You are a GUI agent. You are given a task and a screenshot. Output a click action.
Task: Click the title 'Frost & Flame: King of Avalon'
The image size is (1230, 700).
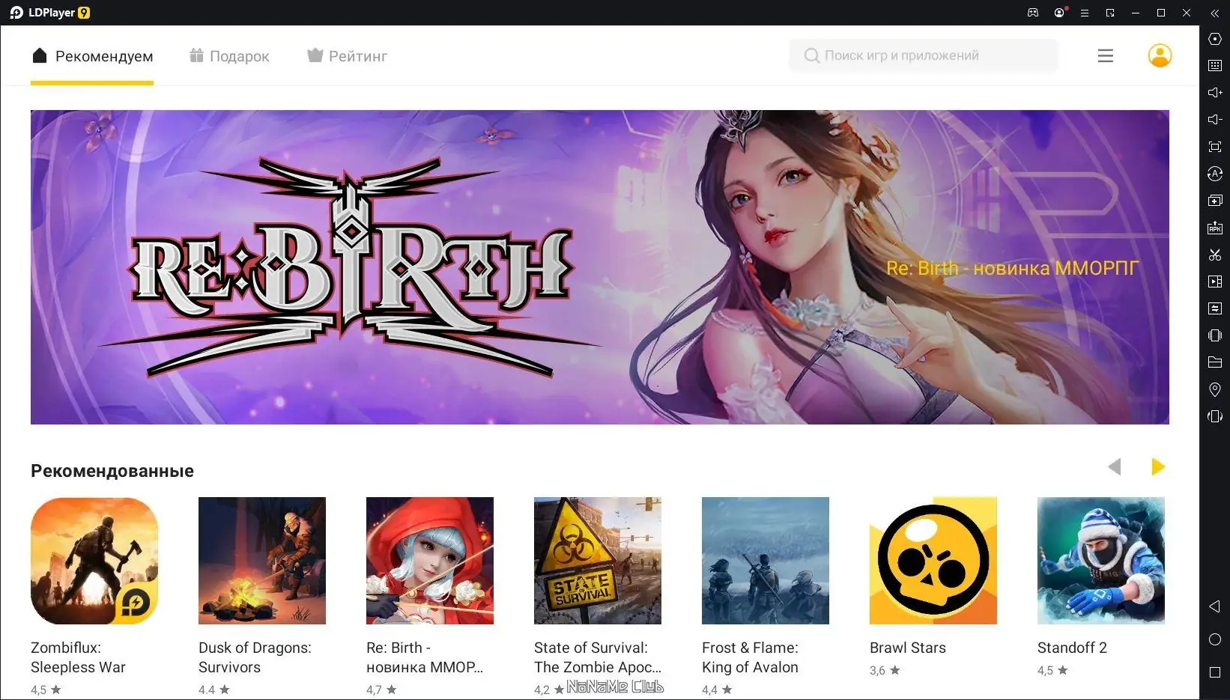point(751,657)
